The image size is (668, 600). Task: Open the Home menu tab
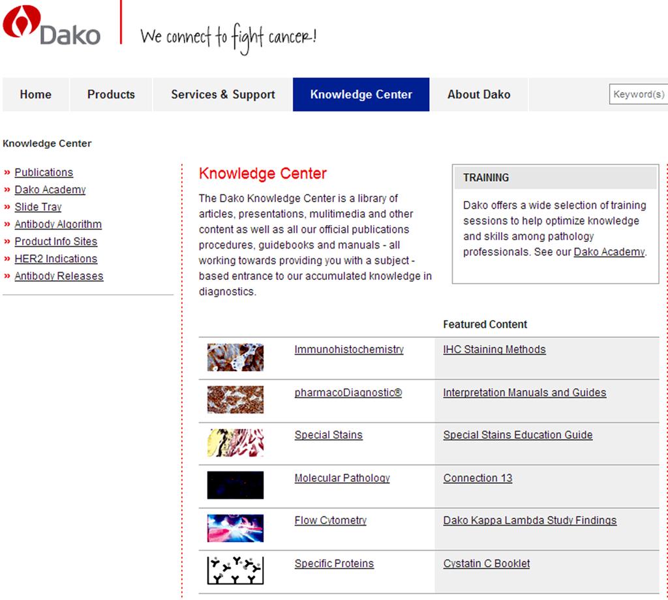pos(36,95)
